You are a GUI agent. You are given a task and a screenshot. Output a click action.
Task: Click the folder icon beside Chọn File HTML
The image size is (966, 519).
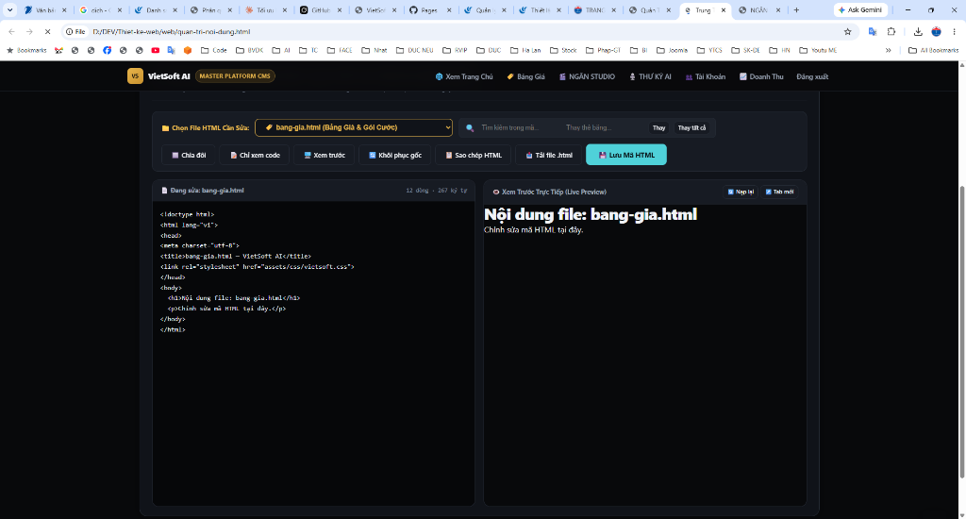tap(165, 128)
